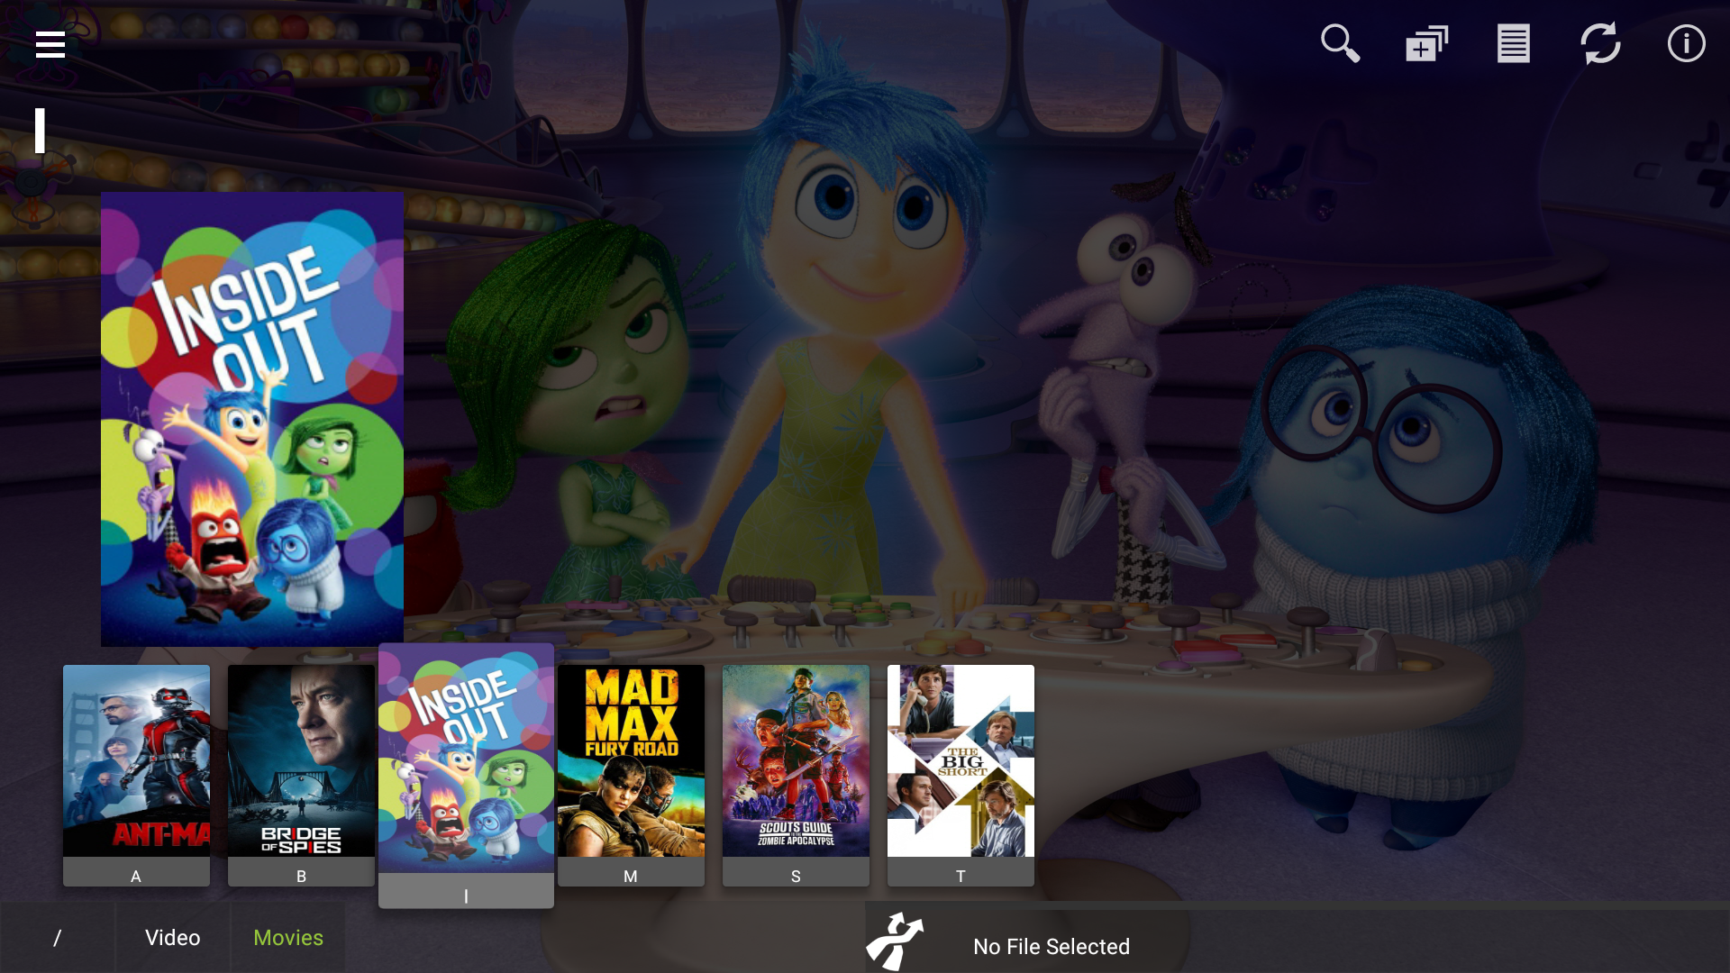Select Scouts Guide Zombie Apocalypse poster
1730x973 pixels.
[x=796, y=760]
